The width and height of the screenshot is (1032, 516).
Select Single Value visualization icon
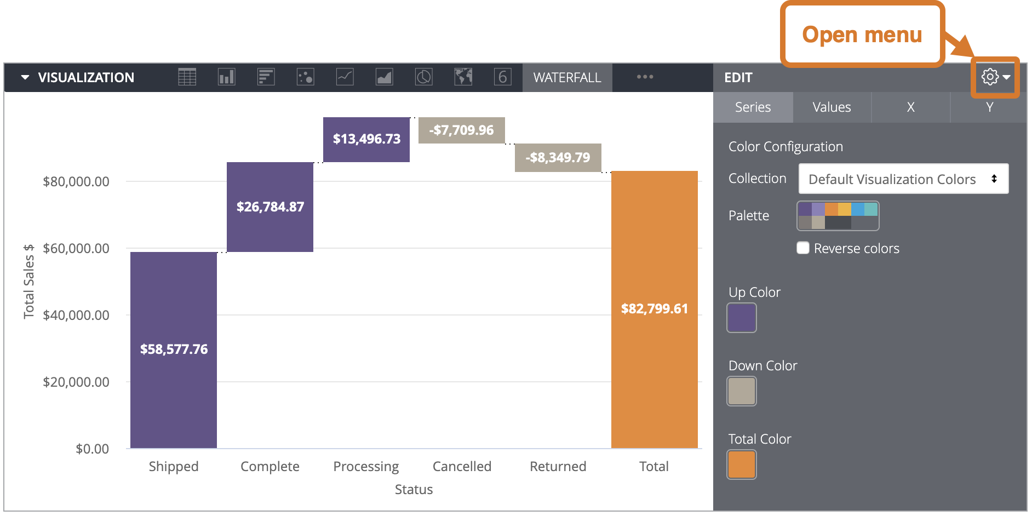click(502, 77)
